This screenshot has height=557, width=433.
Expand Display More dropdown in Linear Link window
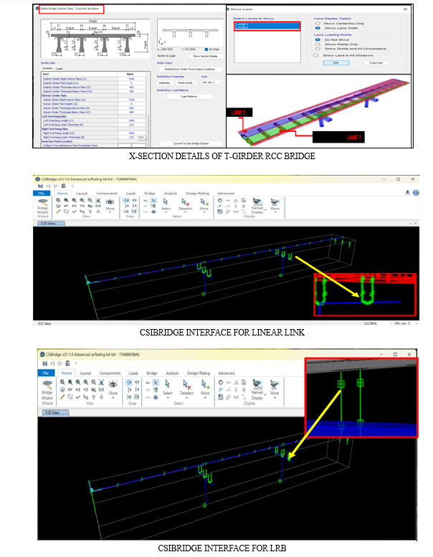pyautogui.click(x=275, y=212)
